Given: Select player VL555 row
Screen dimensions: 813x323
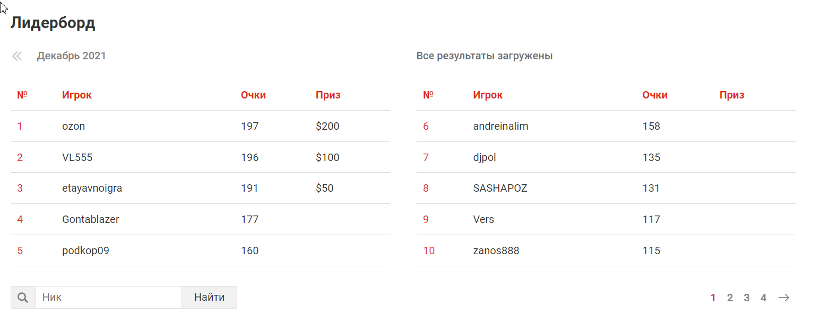Looking at the screenshot, I should pyautogui.click(x=200, y=157).
